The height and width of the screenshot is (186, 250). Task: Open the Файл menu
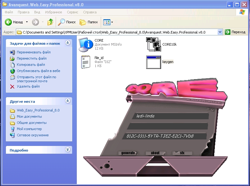pos(9,12)
